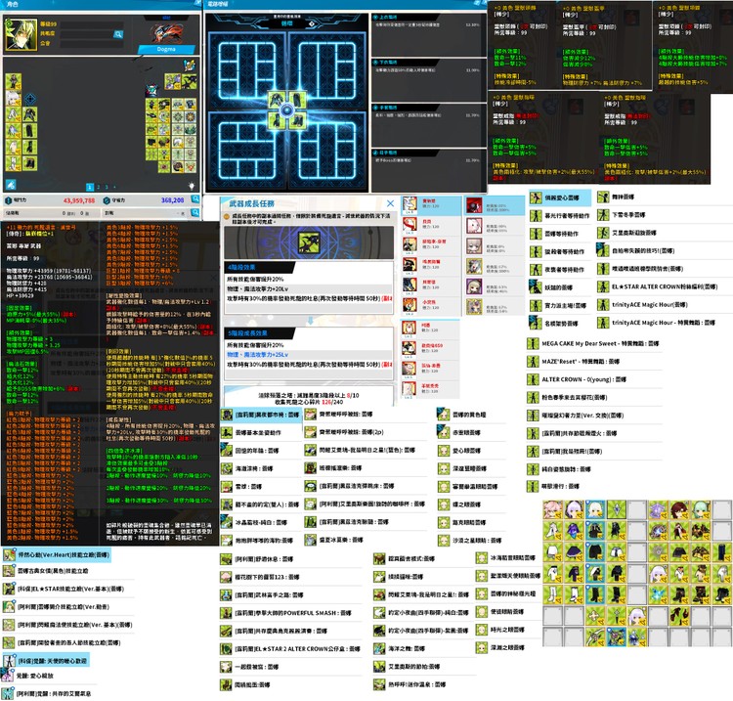The height and width of the screenshot is (701, 733).
Task: Switch to equipment page 3
Action: 108,186
